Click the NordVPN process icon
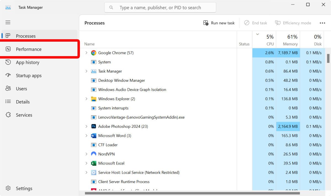The width and height of the screenshot is (331, 196). point(94,154)
